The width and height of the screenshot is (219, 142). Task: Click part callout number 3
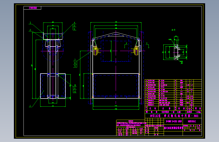[x=30, y=23]
